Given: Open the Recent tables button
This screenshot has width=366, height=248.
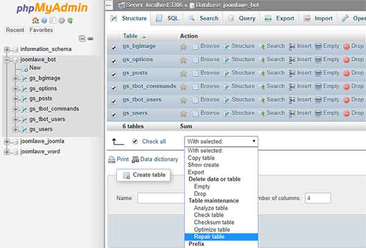Looking at the screenshot, I should pos(15,30).
